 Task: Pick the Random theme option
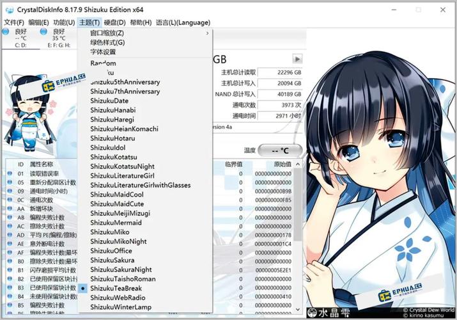point(103,63)
